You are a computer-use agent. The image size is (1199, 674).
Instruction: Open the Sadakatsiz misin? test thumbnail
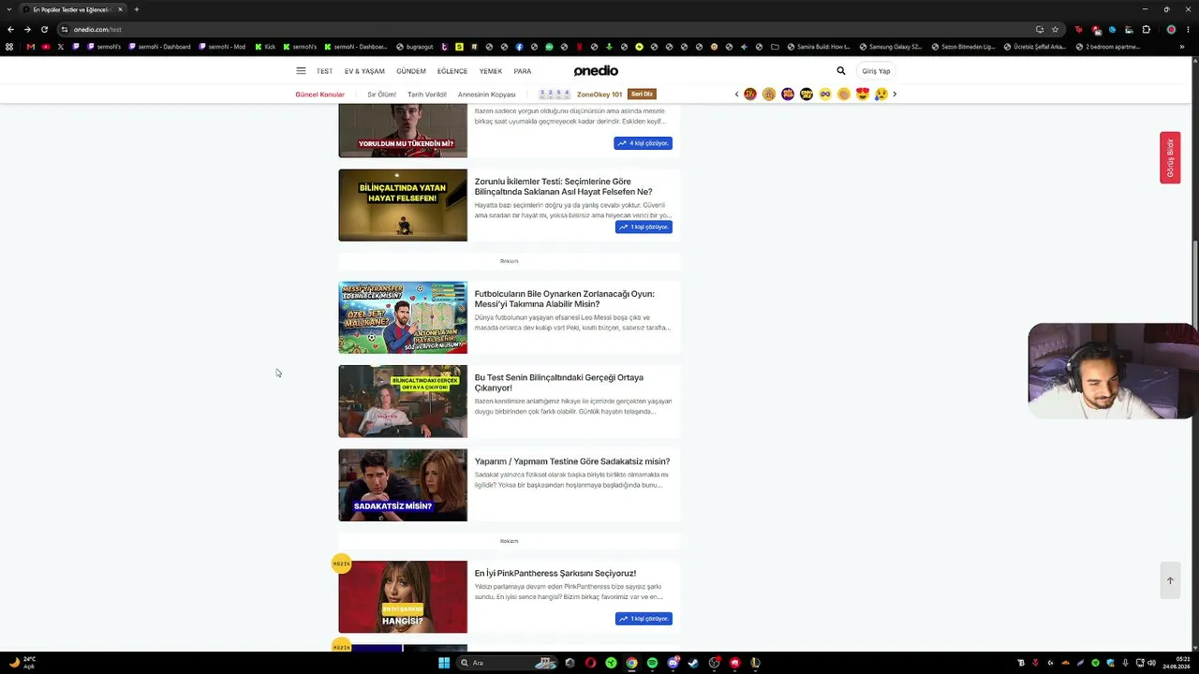pos(403,485)
